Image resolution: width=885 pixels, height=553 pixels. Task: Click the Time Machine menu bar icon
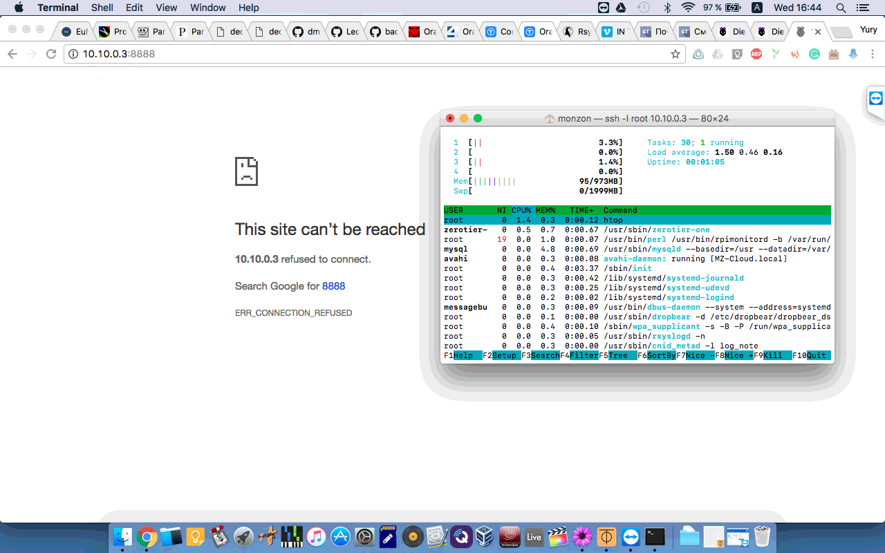643,8
